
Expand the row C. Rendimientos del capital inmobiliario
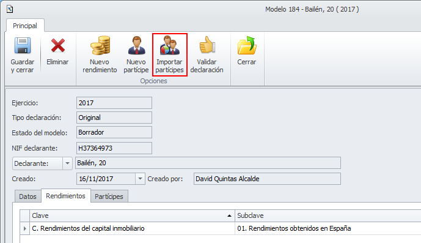click(x=24, y=228)
